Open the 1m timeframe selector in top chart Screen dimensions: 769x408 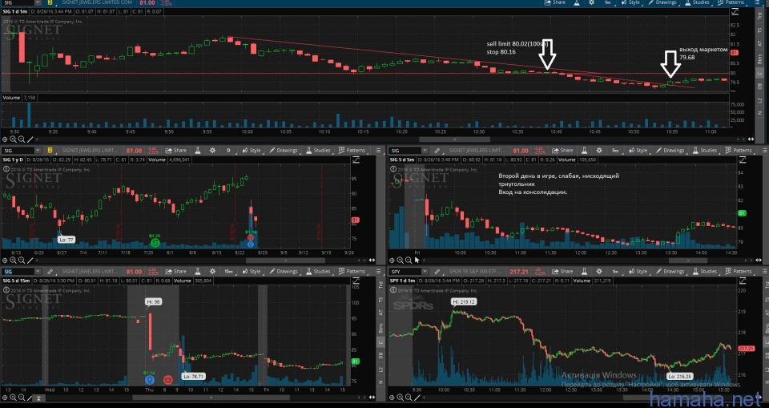pos(608,2)
